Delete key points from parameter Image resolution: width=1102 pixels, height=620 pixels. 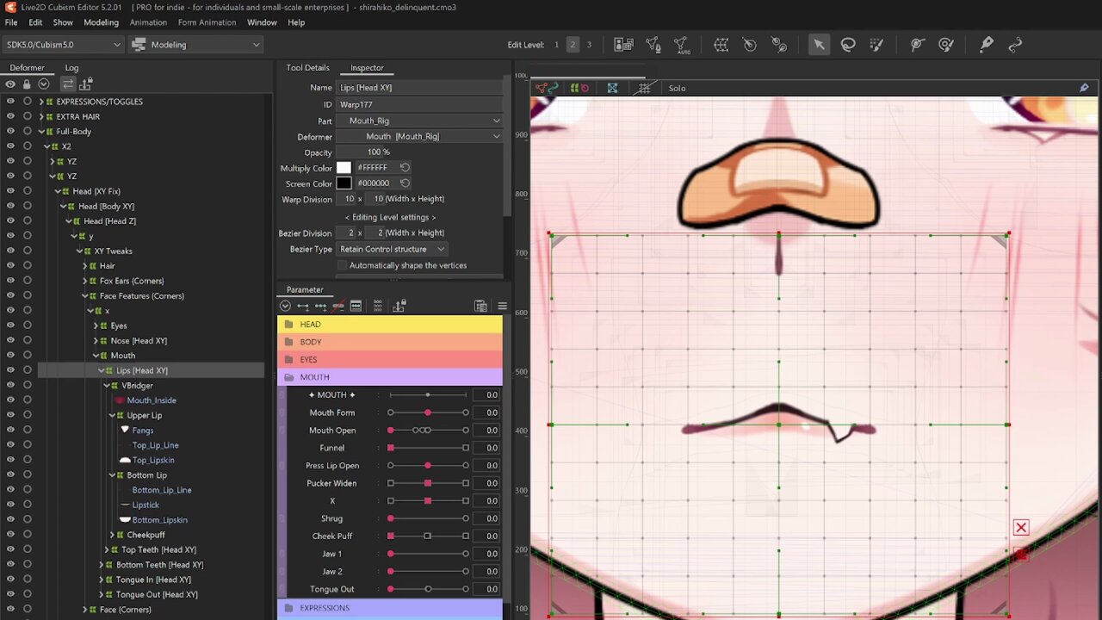tap(338, 306)
